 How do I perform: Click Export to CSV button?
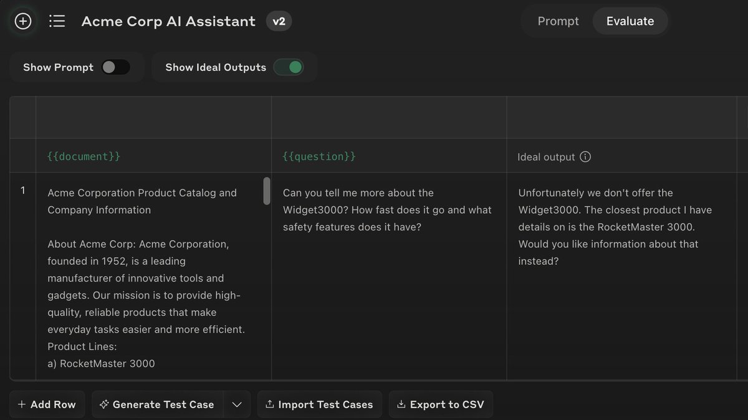441,404
